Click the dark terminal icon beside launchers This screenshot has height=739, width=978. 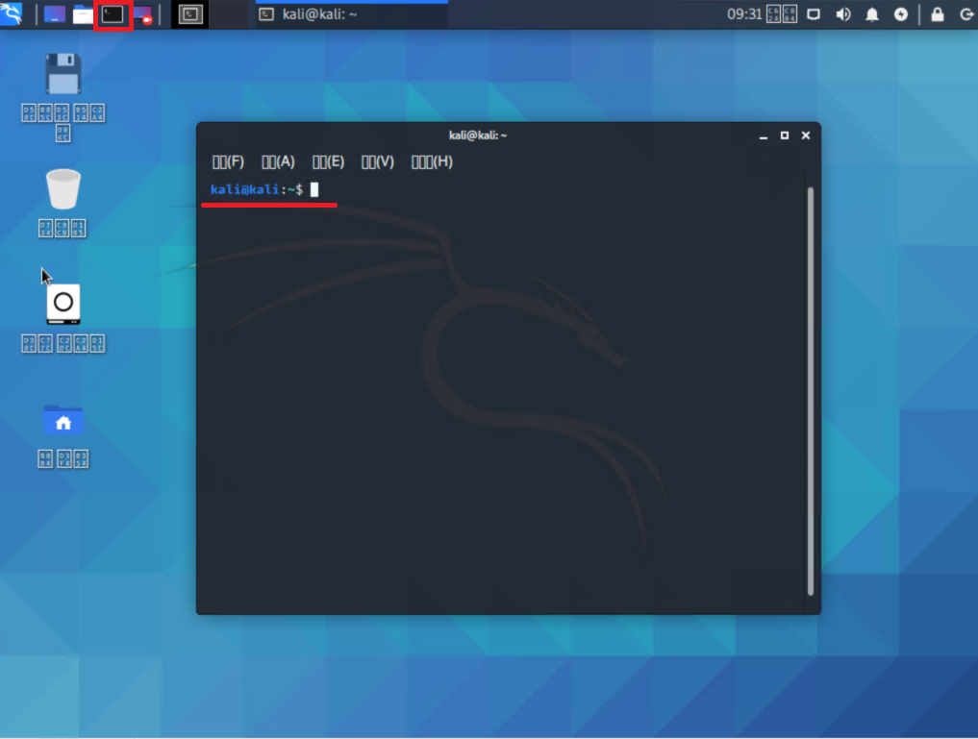tap(190, 14)
